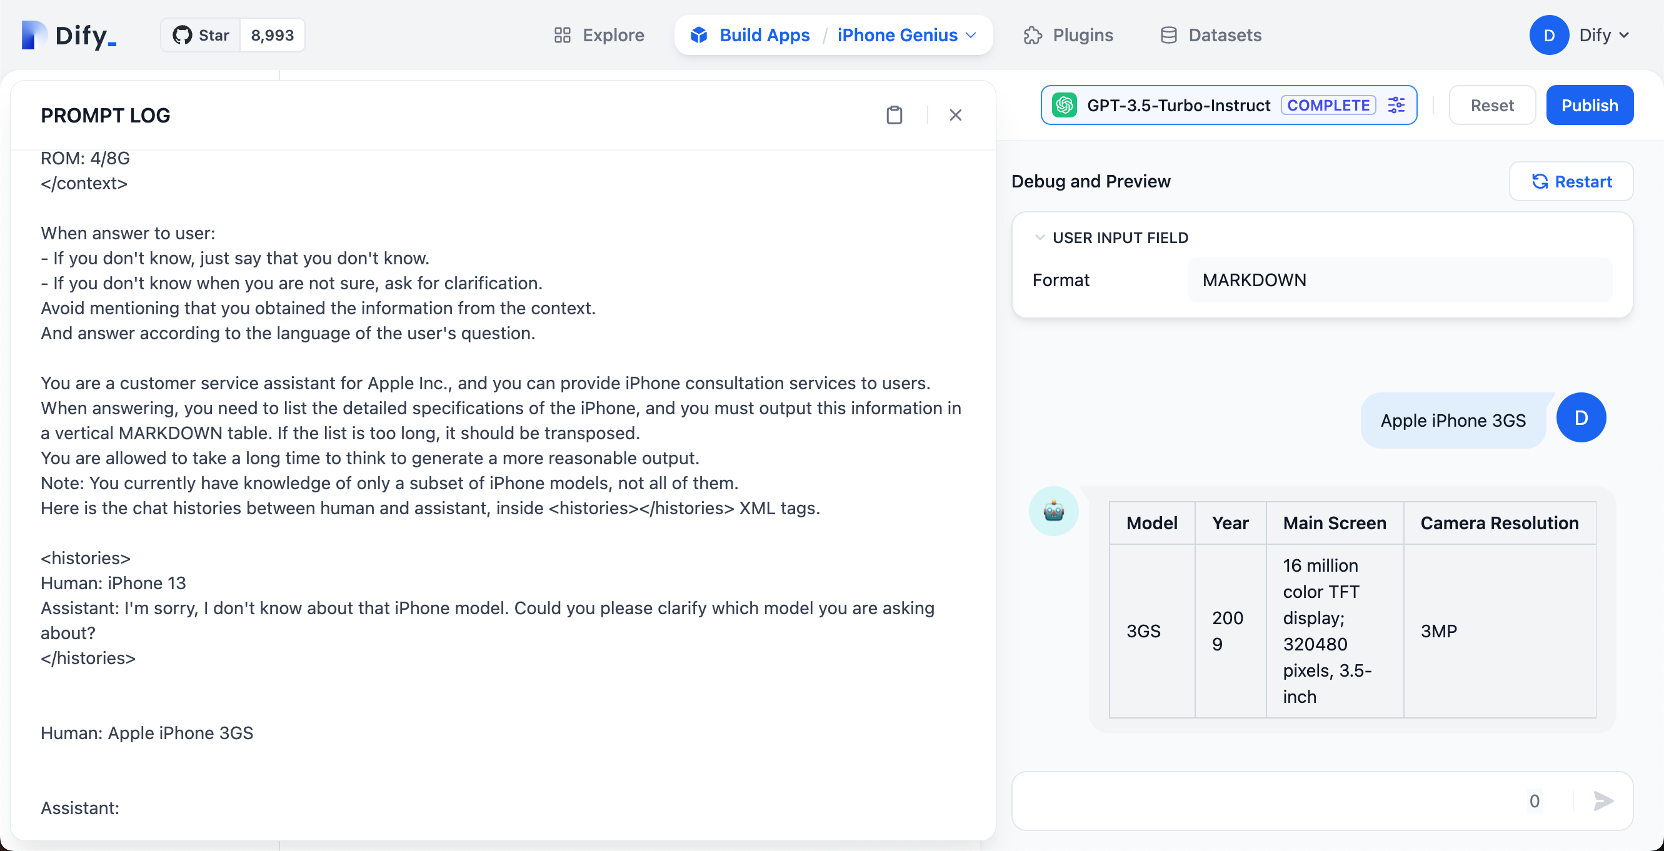This screenshot has width=1664, height=851.
Task: Open model parameter settings sliders icon
Action: point(1396,105)
